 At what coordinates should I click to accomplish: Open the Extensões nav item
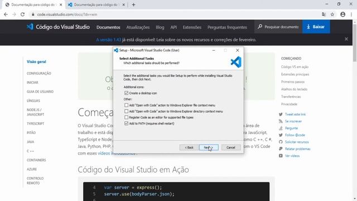[192, 27]
